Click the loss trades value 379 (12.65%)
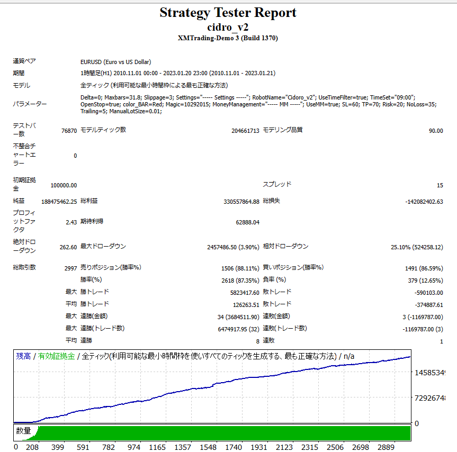 click(x=426, y=281)
